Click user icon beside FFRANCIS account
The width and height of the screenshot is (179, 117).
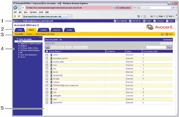click(x=51, y=85)
